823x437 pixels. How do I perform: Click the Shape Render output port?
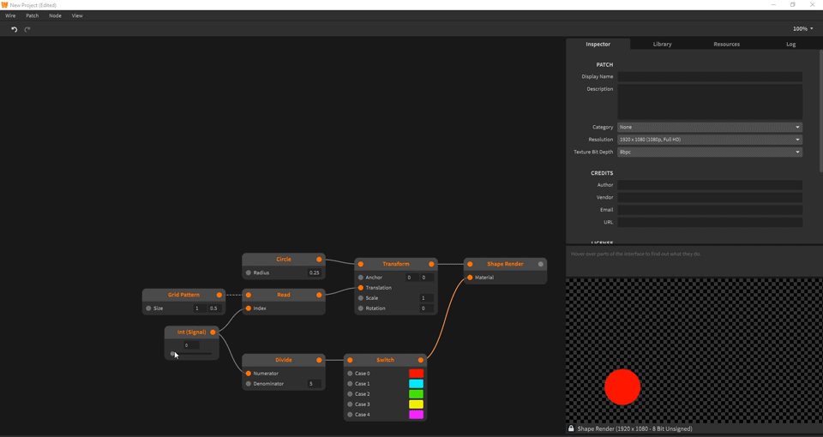pyautogui.click(x=541, y=264)
